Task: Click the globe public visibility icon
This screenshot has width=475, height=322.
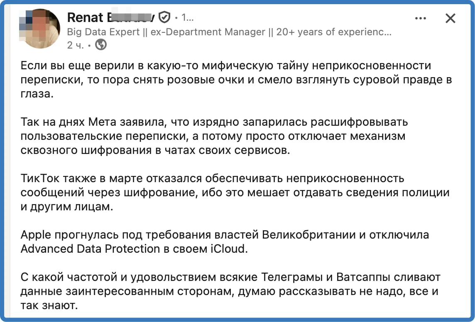Action: tap(101, 44)
